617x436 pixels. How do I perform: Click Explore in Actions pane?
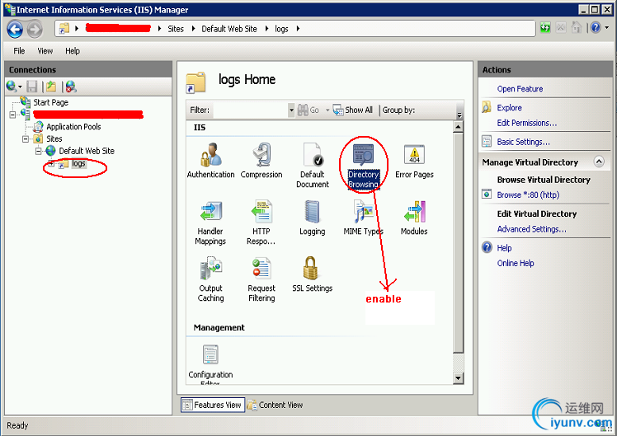(509, 108)
